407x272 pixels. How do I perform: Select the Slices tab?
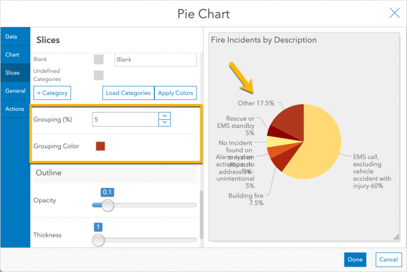click(13, 73)
